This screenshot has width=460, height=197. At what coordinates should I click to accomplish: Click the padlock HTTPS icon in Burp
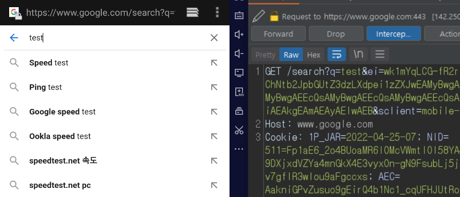[x=274, y=16]
